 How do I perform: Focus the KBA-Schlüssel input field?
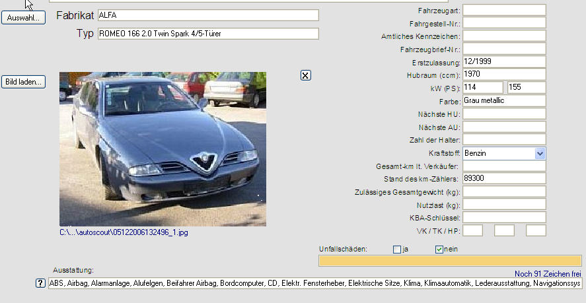tap(504, 217)
